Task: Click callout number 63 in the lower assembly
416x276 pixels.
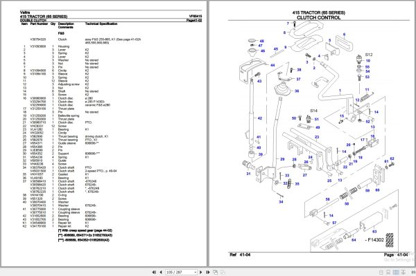Action: point(374,232)
